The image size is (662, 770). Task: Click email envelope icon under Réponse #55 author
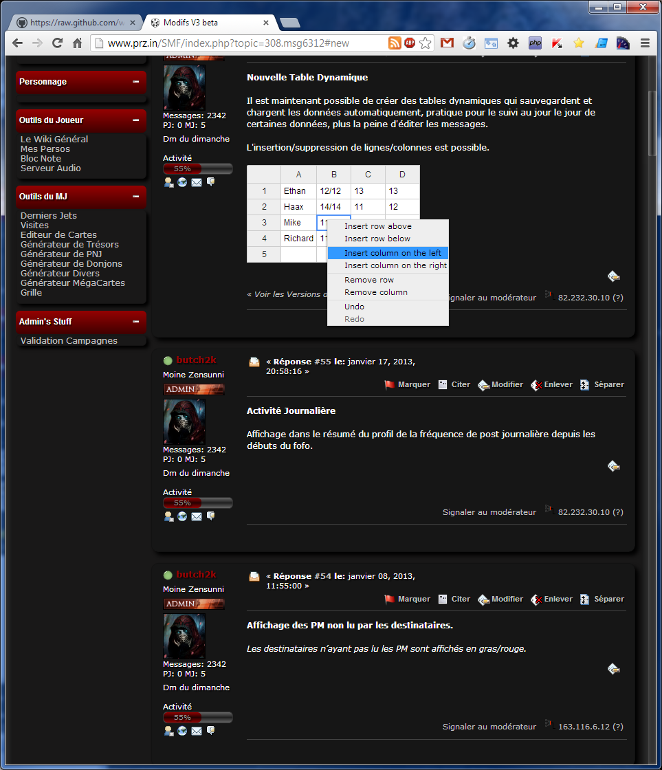(197, 516)
